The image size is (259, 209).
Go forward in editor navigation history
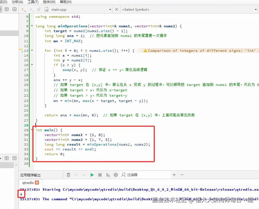pyautogui.click(x=31, y=9)
